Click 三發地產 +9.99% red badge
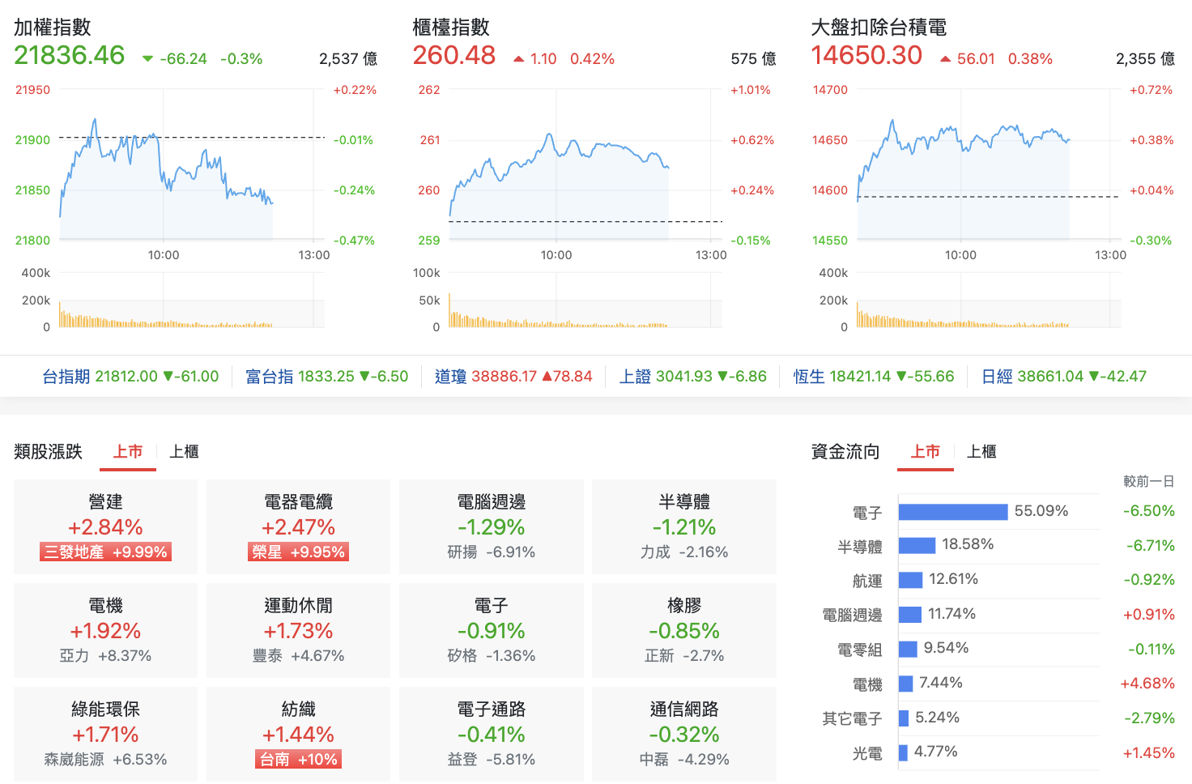The width and height of the screenshot is (1192, 784). (105, 552)
